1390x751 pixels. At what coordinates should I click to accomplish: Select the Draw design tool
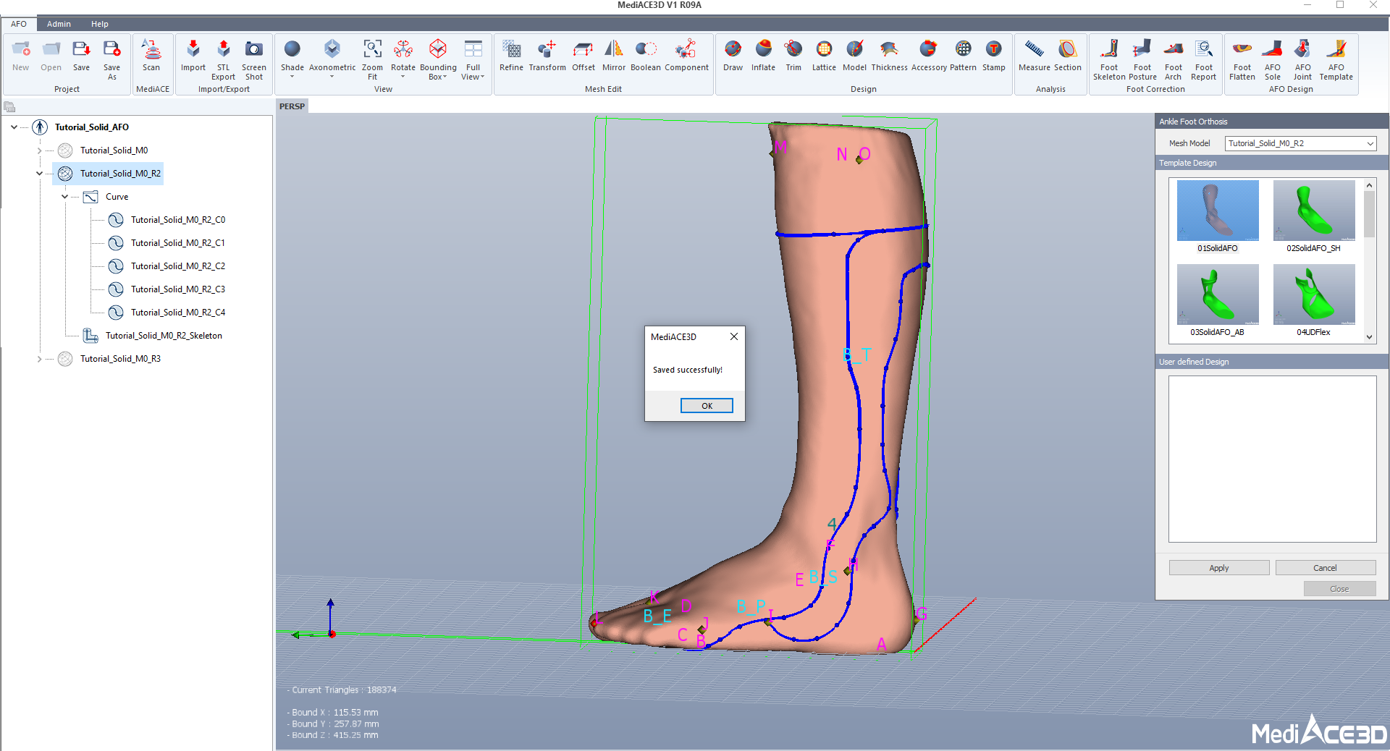point(733,56)
